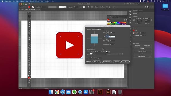The height and width of the screenshot is (96, 171).
Task: Open the arrange documents icon
Action: pos(29,4)
